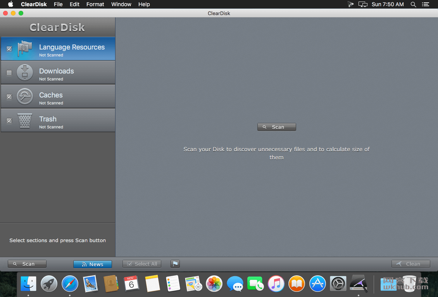Uncheck the Language Resources checkbox
The height and width of the screenshot is (297, 438).
(9, 49)
